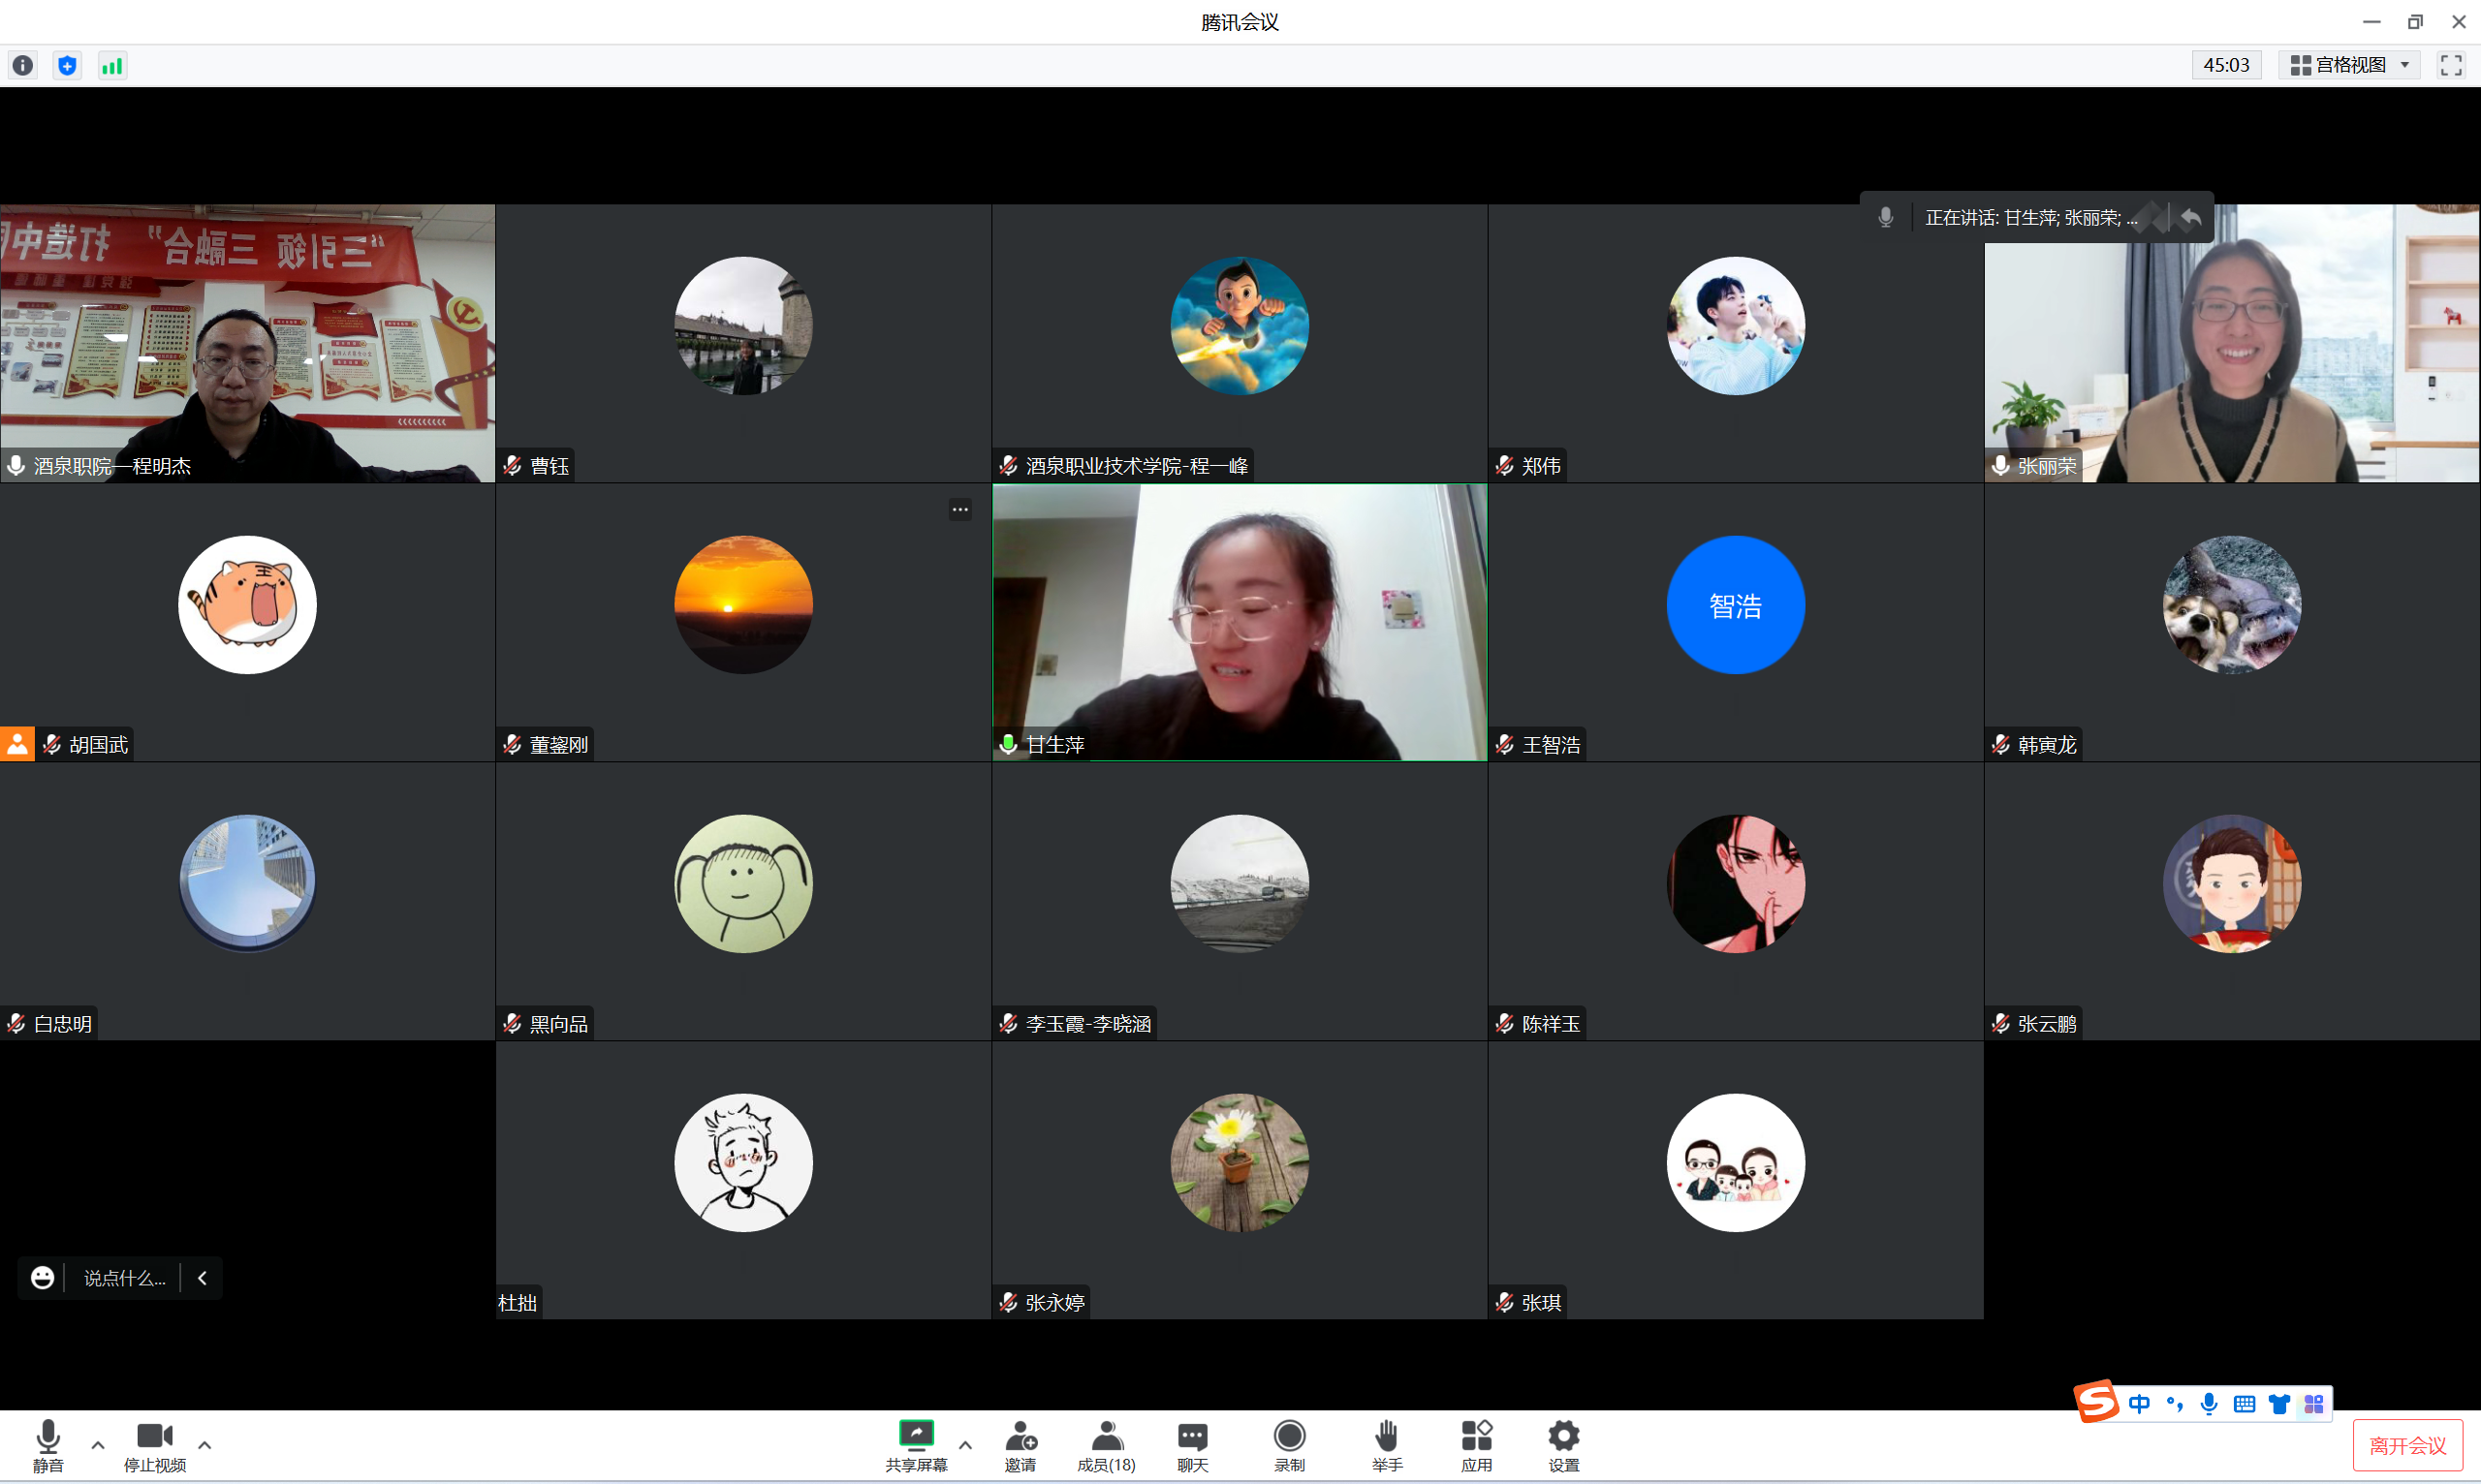The width and height of the screenshot is (2481, 1484).
Task: Open the meeting info icon
Action: (23, 66)
